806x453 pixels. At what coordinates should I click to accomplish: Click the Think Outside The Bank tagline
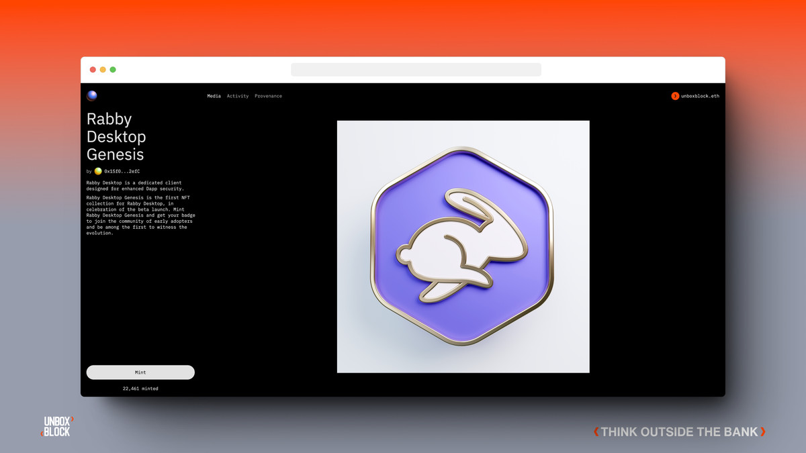click(x=679, y=432)
